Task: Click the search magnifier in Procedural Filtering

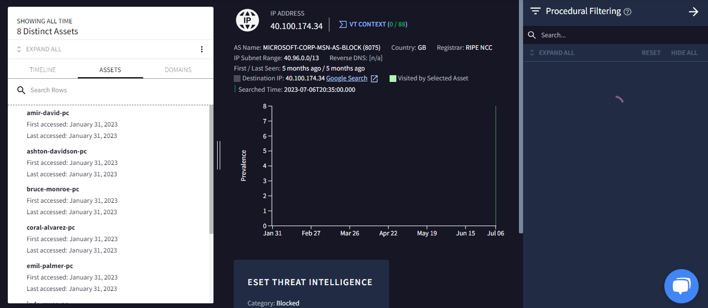Action: [531, 35]
